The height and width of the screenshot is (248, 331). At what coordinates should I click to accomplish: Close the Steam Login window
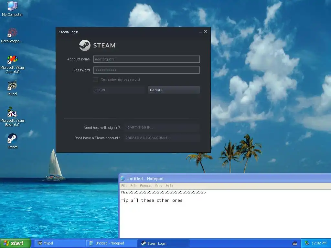pyautogui.click(x=206, y=32)
